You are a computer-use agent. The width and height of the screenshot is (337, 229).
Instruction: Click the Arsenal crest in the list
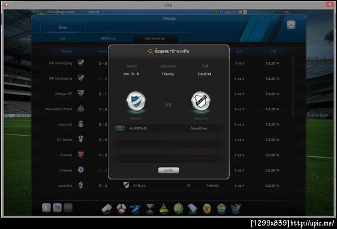81,155
